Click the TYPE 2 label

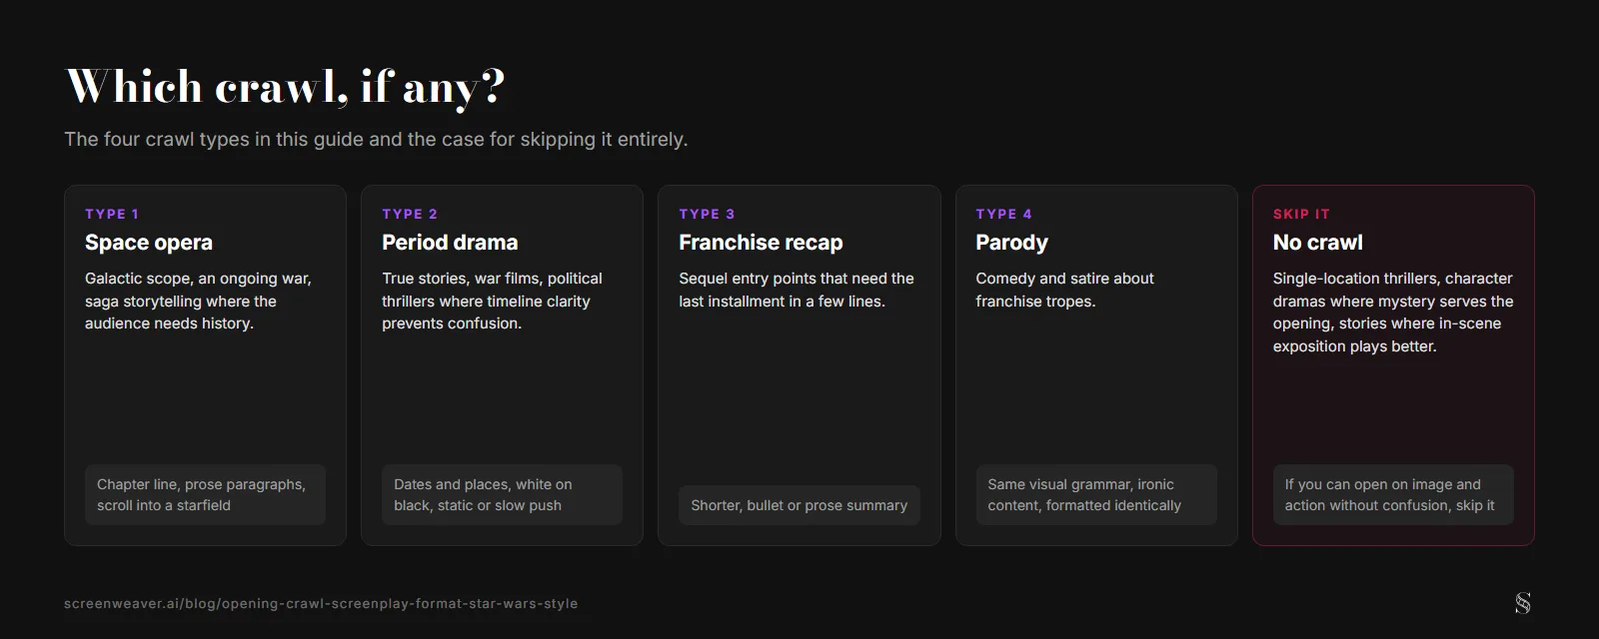pyautogui.click(x=410, y=214)
